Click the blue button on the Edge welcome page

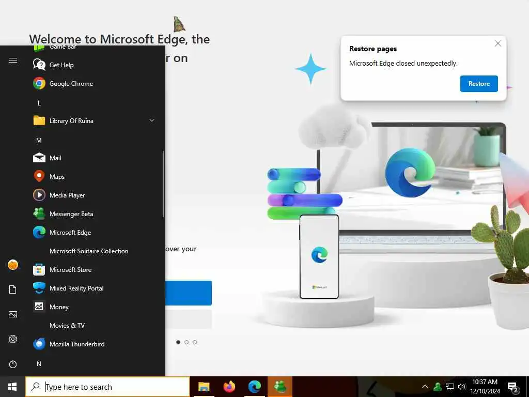(189, 293)
